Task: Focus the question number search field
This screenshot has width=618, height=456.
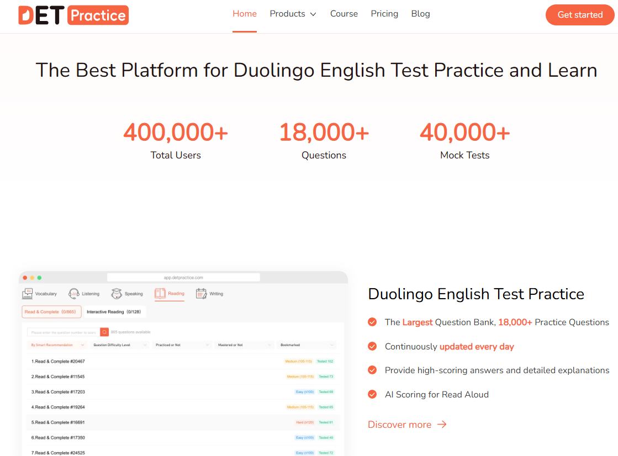Action: tap(64, 332)
